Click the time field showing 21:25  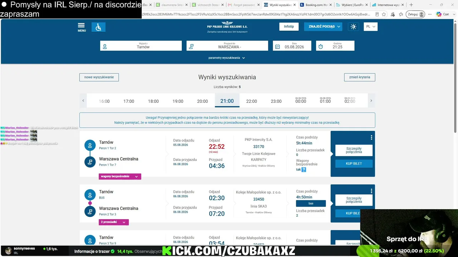point(335,46)
